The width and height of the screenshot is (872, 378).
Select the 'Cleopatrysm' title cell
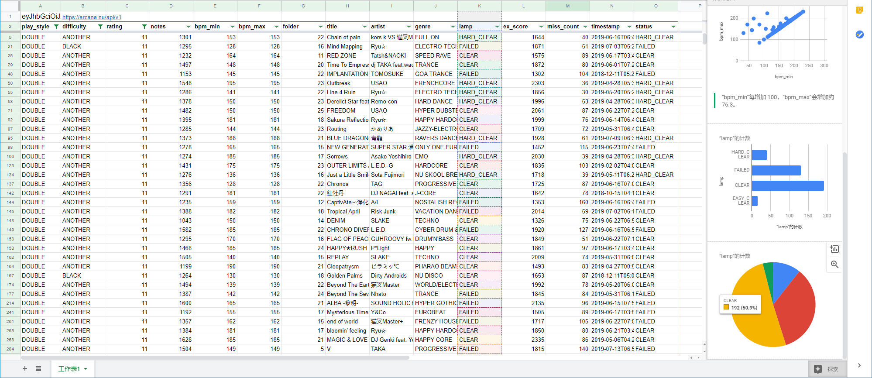click(x=347, y=266)
